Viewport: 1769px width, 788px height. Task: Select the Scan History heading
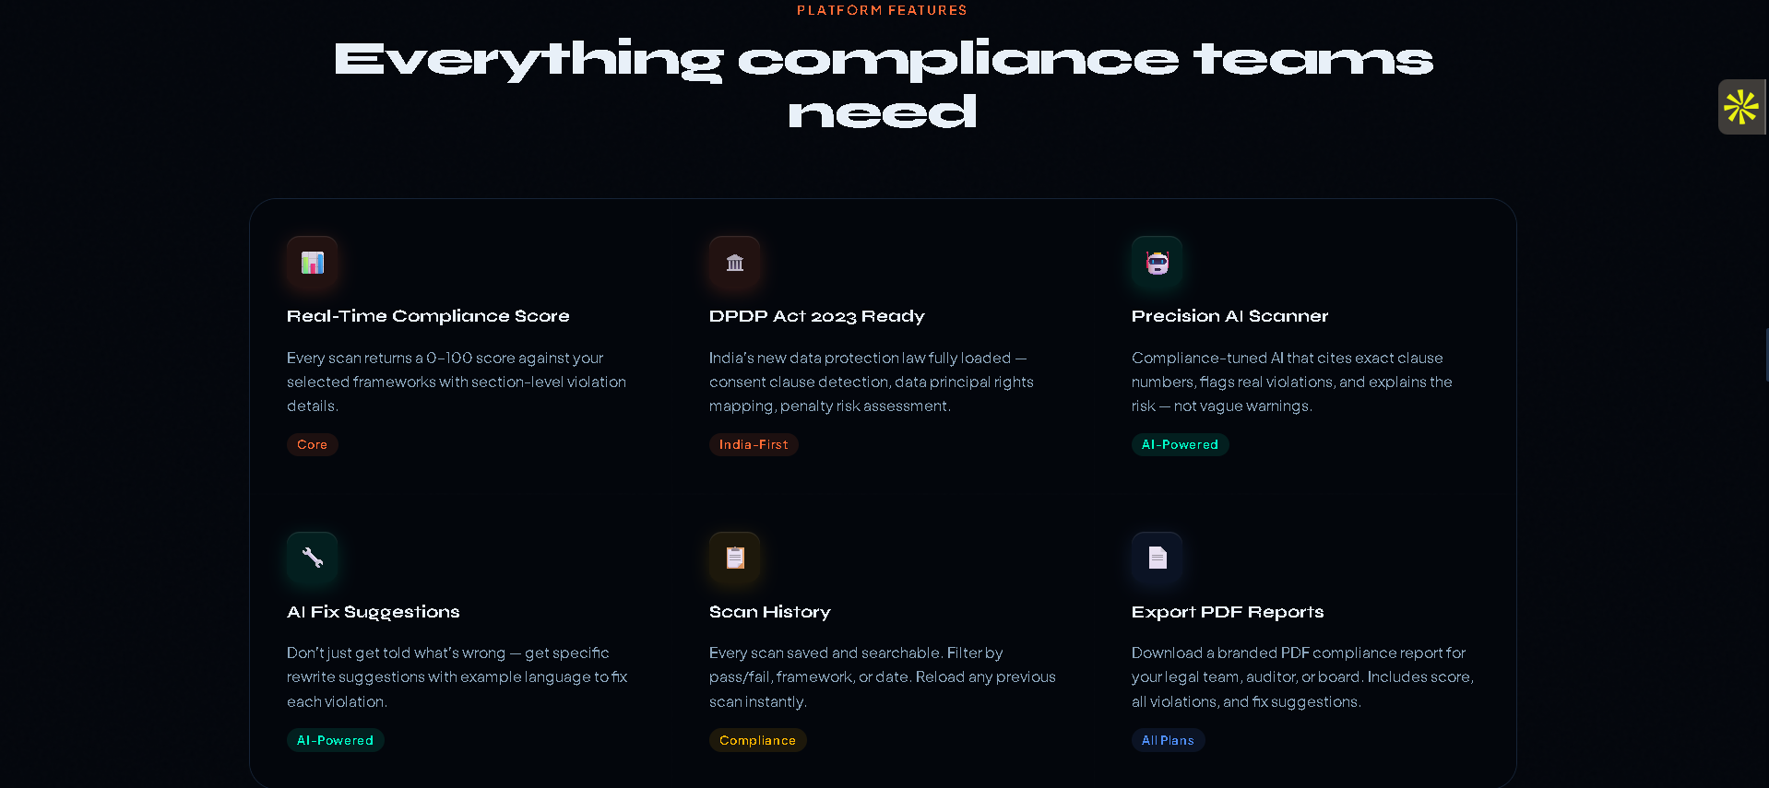[x=769, y=612]
